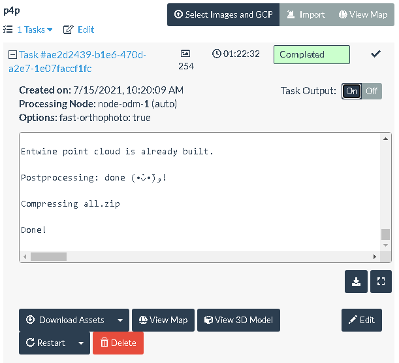Click the checkmark icon beside Completed status

click(375, 54)
